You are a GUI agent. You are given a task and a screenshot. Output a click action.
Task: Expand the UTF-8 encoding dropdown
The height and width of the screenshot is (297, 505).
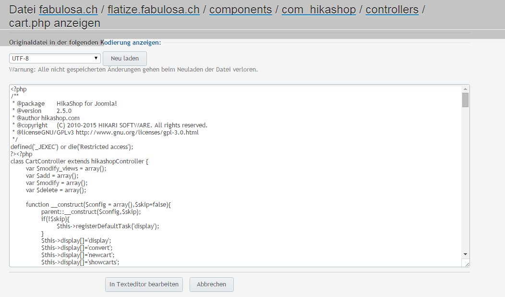tap(55, 58)
